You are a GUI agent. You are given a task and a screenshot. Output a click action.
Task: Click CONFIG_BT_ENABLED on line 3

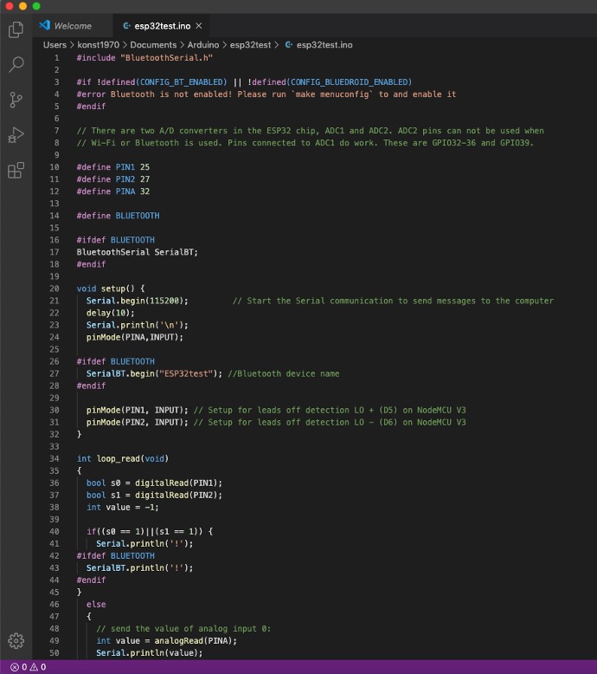coord(181,82)
